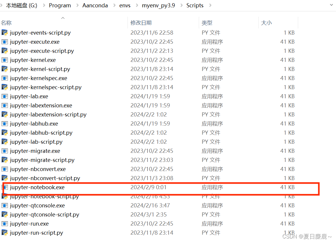Click the jupyter-migrate.exe application icon
The image size is (336, 242).
tap(5, 151)
